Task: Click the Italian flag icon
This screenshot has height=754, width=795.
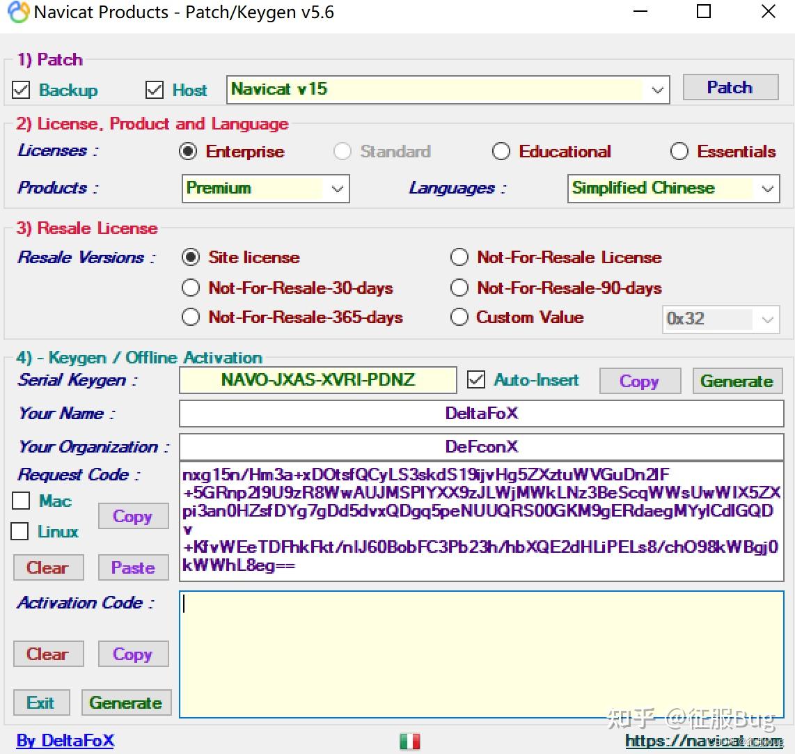Action: (x=409, y=741)
